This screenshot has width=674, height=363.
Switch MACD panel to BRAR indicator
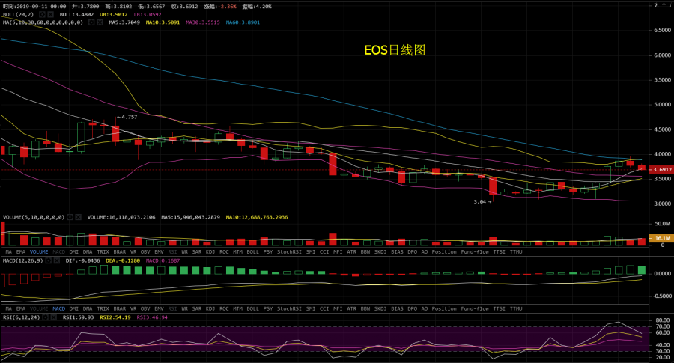[x=120, y=309]
